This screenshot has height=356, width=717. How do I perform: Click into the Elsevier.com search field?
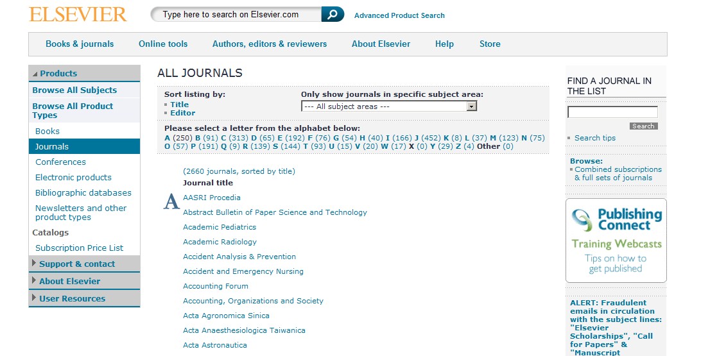[236, 14]
